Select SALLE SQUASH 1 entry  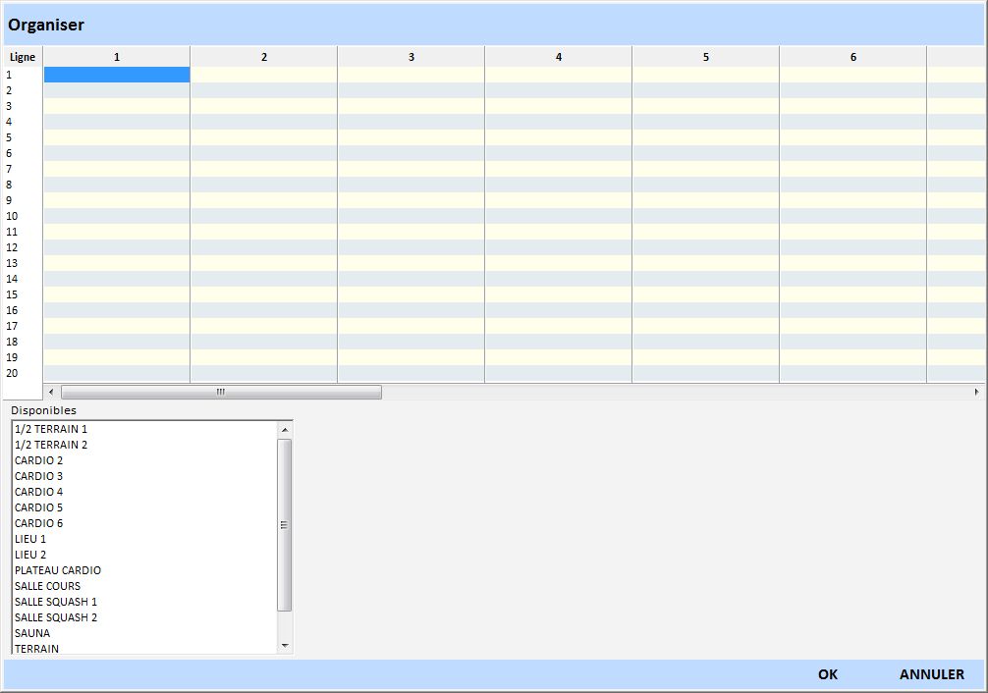[x=56, y=602]
